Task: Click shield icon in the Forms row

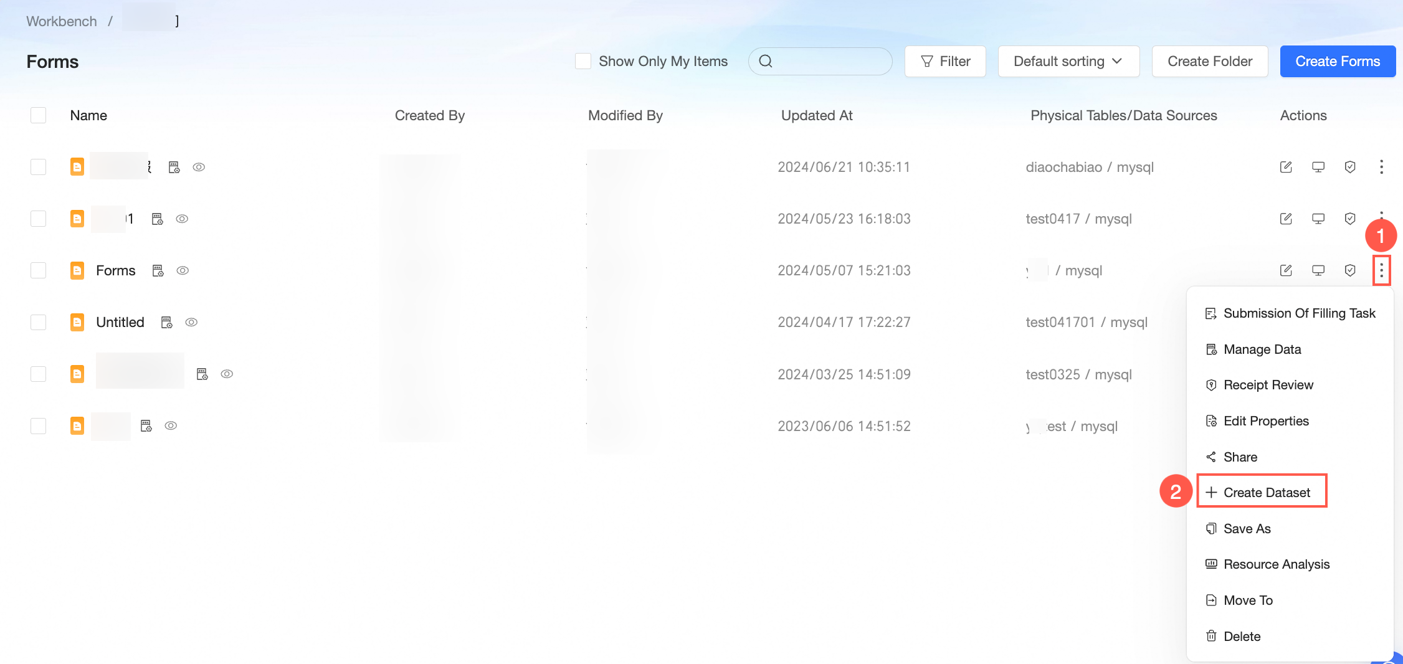Action: (1350, 270)
